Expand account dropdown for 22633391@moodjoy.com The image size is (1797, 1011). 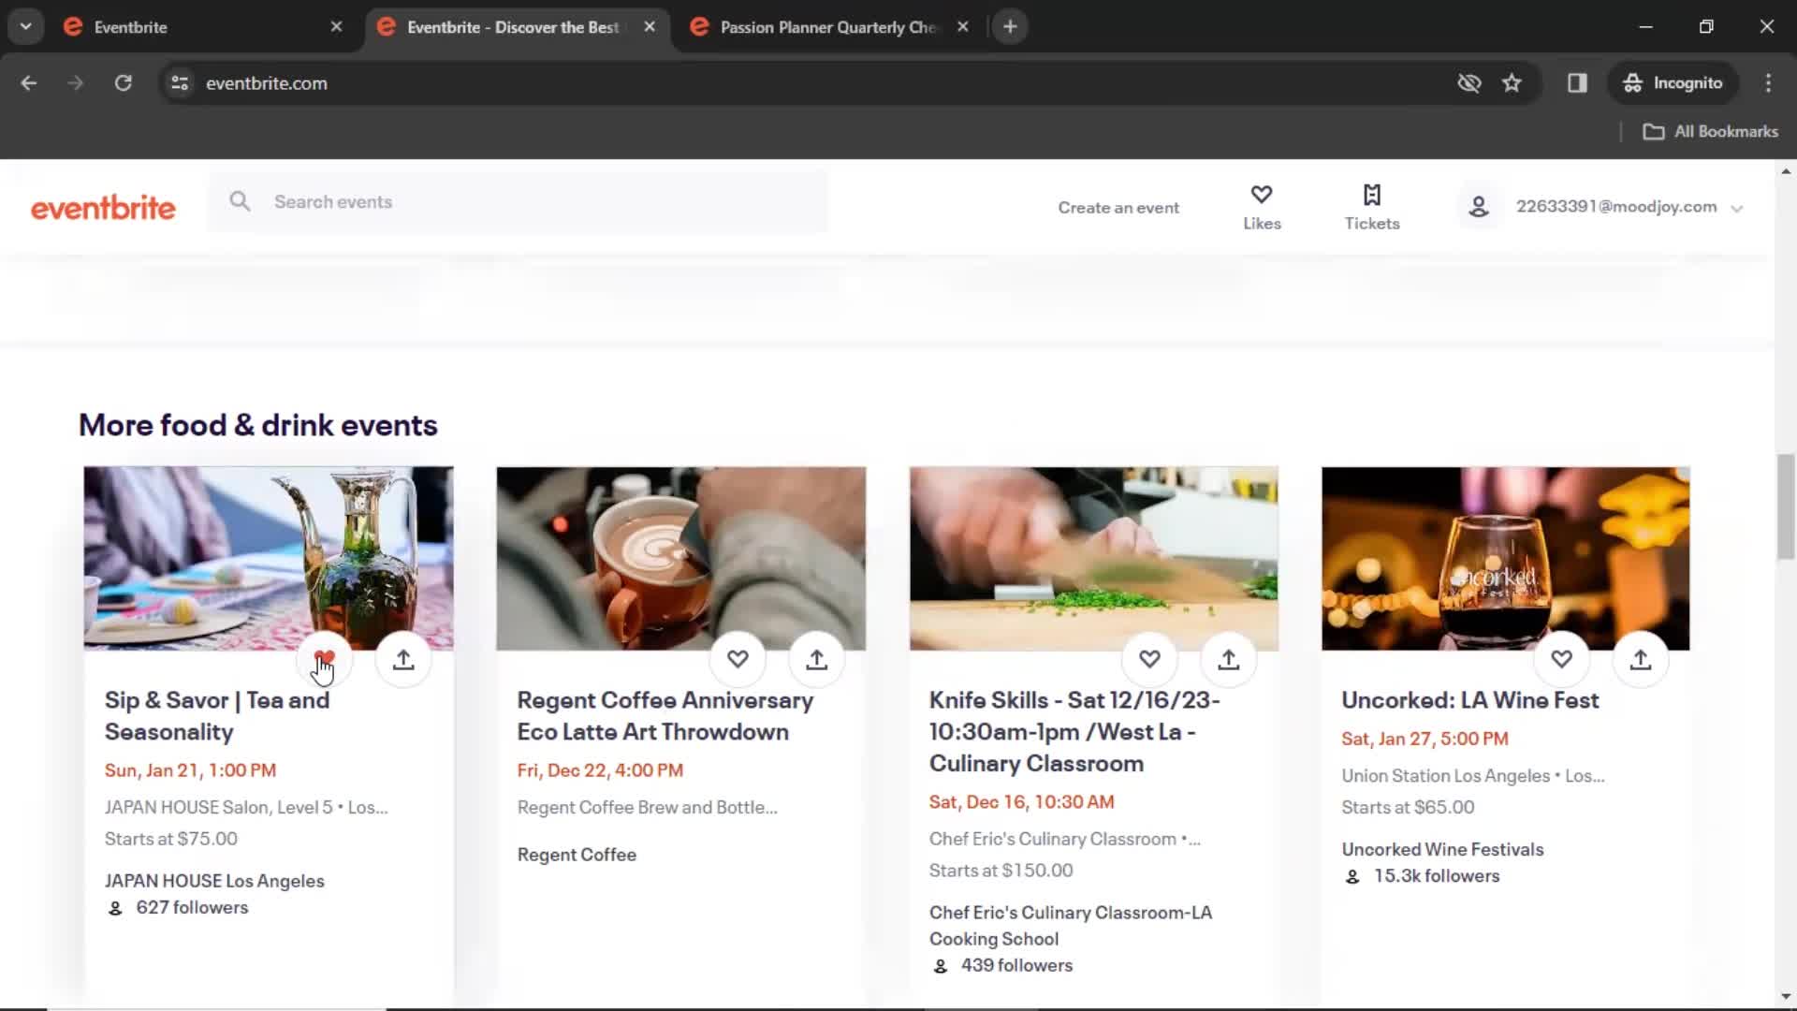pos(1740,208)
